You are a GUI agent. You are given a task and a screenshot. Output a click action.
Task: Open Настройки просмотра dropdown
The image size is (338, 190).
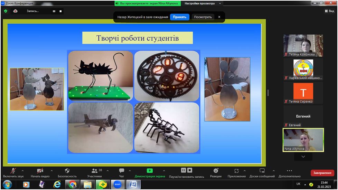pyautogui.click(x=203, y=3)
